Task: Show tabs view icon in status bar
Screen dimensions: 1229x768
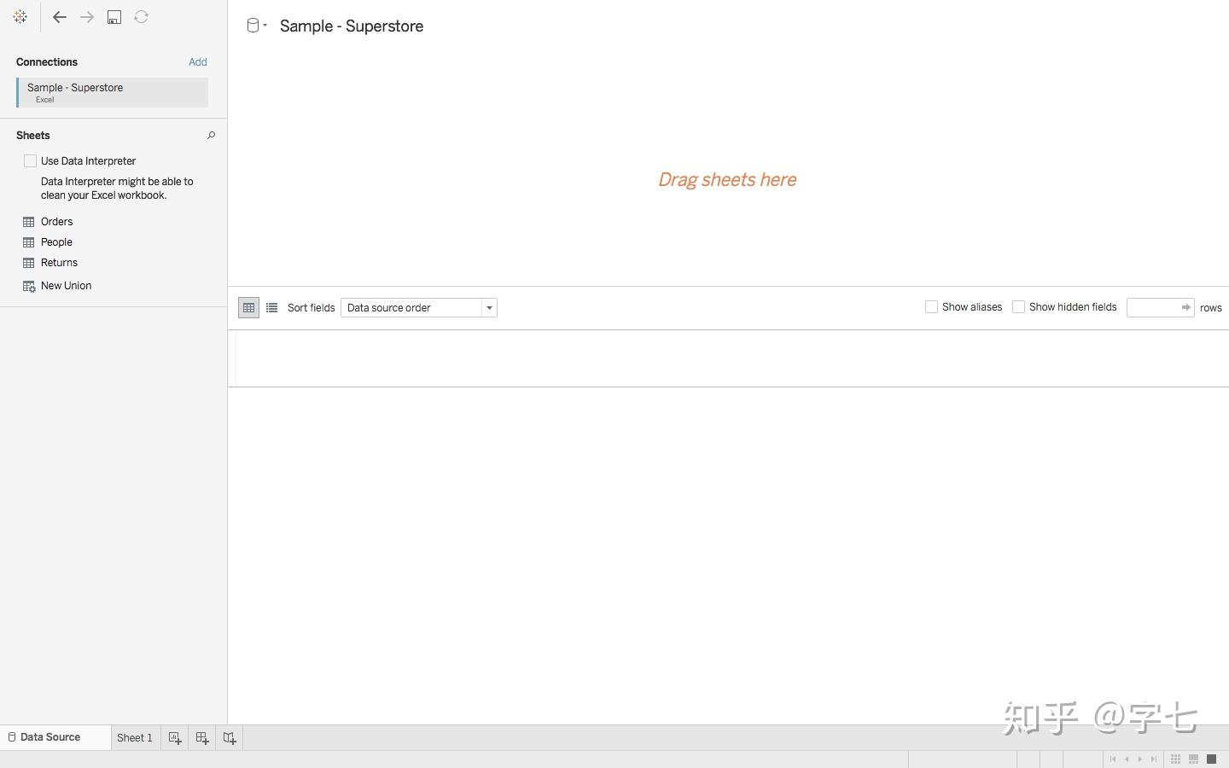Action: 1211,759
